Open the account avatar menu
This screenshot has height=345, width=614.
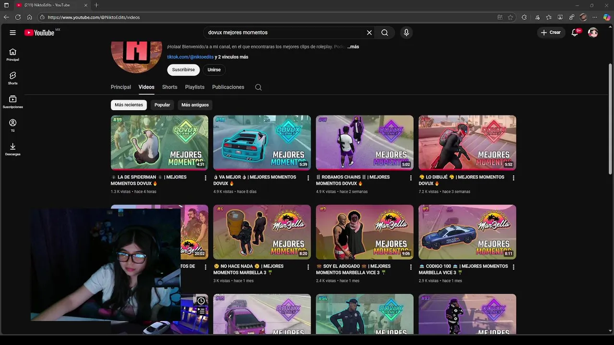tap(593, 33)
